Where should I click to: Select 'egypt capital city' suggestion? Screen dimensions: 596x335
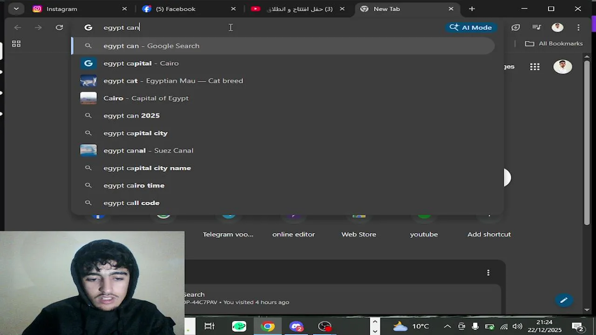click(x=283, y=133)
